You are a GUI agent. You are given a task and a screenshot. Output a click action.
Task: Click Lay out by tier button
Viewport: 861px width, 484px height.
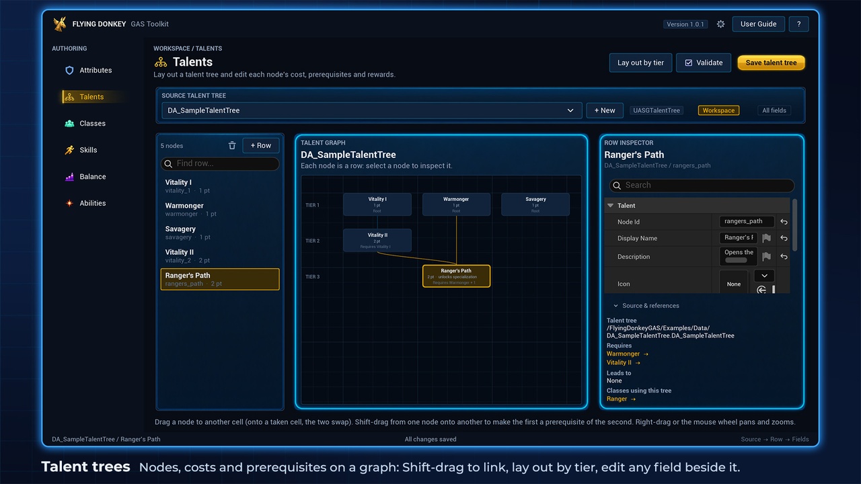640,63
